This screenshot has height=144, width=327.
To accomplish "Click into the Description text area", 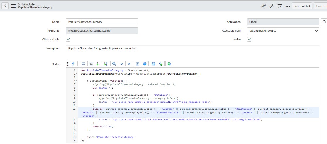I will click(193, 52).
